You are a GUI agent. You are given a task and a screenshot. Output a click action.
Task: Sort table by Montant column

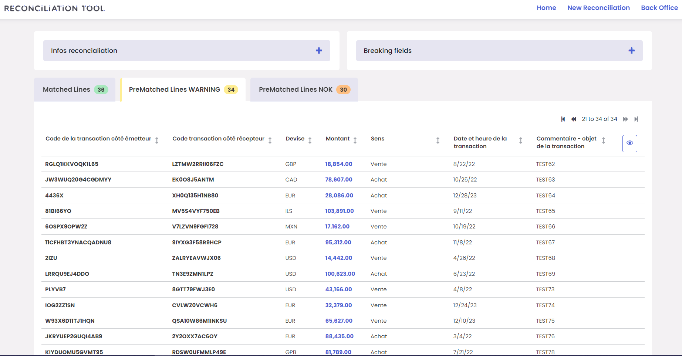355,140
